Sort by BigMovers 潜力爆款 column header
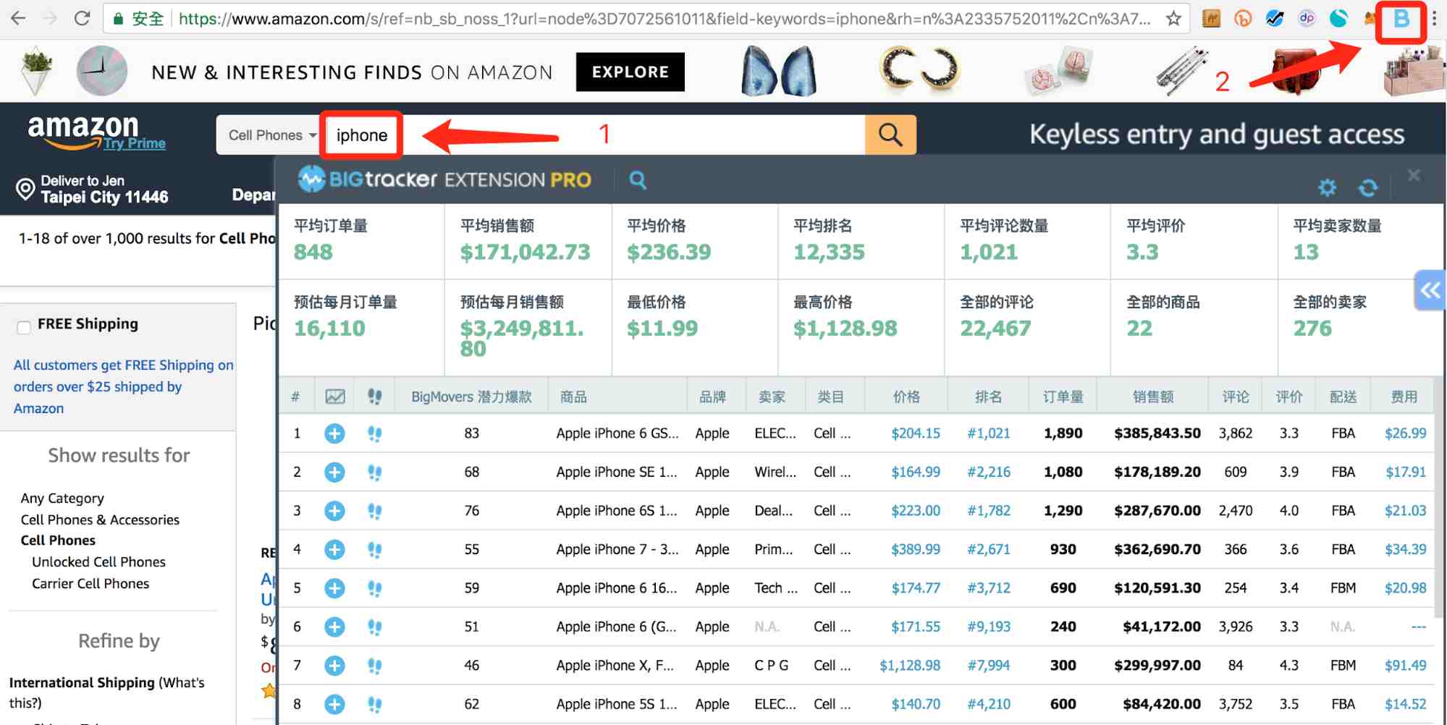The width and height of the screenshot is (1447, 725). [471, 397]
